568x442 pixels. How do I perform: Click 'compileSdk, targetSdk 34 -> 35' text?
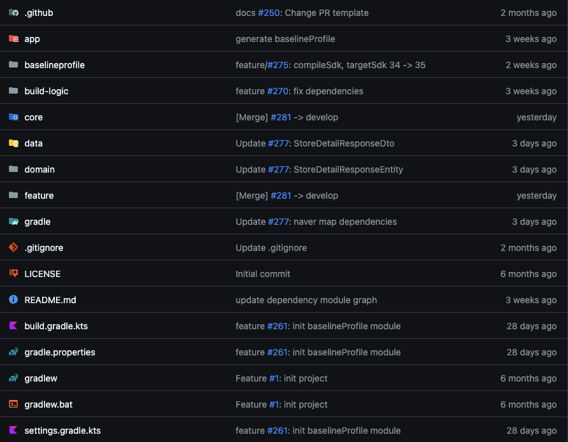pyautogui.click(x=360, y=65)
